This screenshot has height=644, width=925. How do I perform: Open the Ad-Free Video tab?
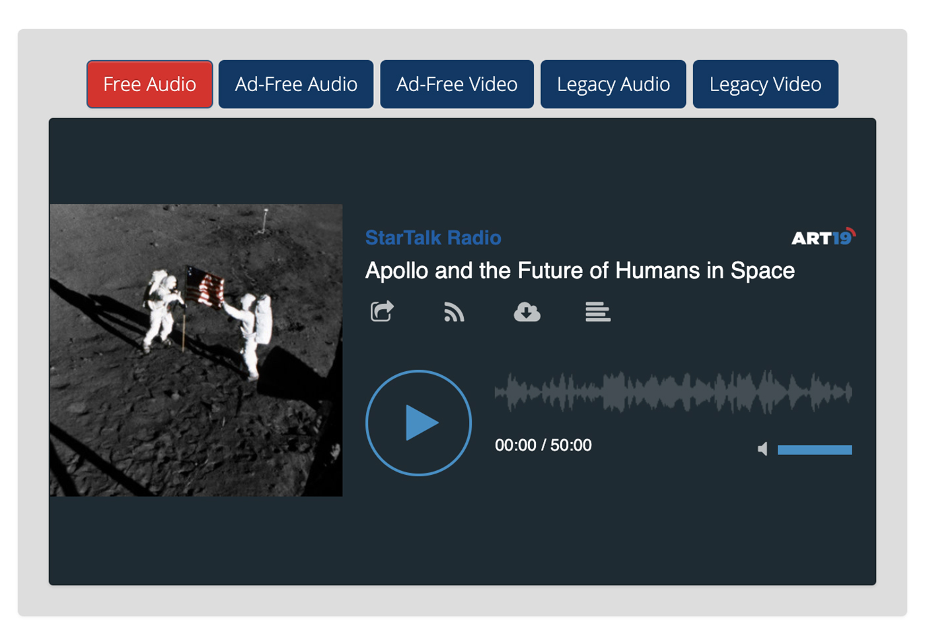point(457,84)
